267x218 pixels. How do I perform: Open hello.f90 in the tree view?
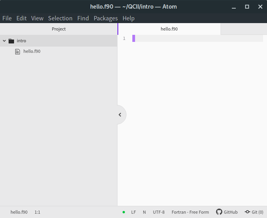pos(59,51)
